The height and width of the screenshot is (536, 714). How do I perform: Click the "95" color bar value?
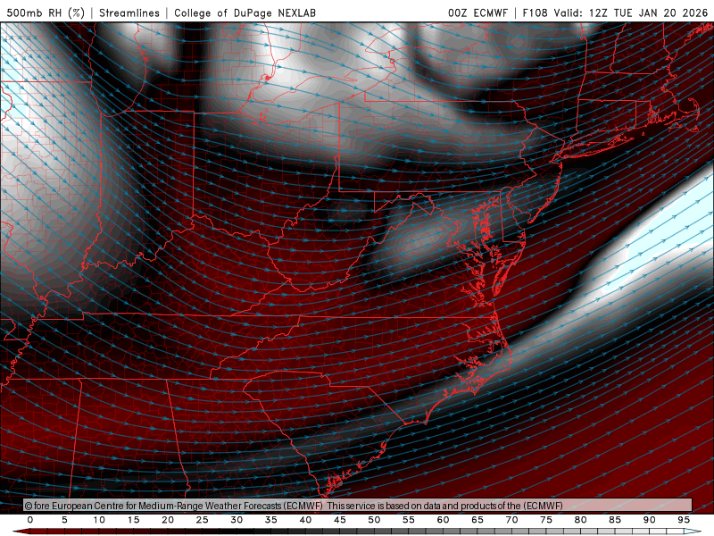684,520
